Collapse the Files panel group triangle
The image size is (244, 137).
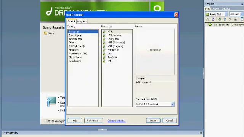(x=208, y=3)
